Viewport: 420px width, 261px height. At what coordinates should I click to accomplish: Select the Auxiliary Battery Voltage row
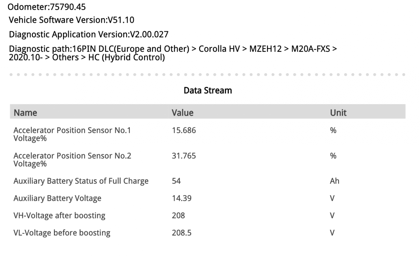click(208, 198)
